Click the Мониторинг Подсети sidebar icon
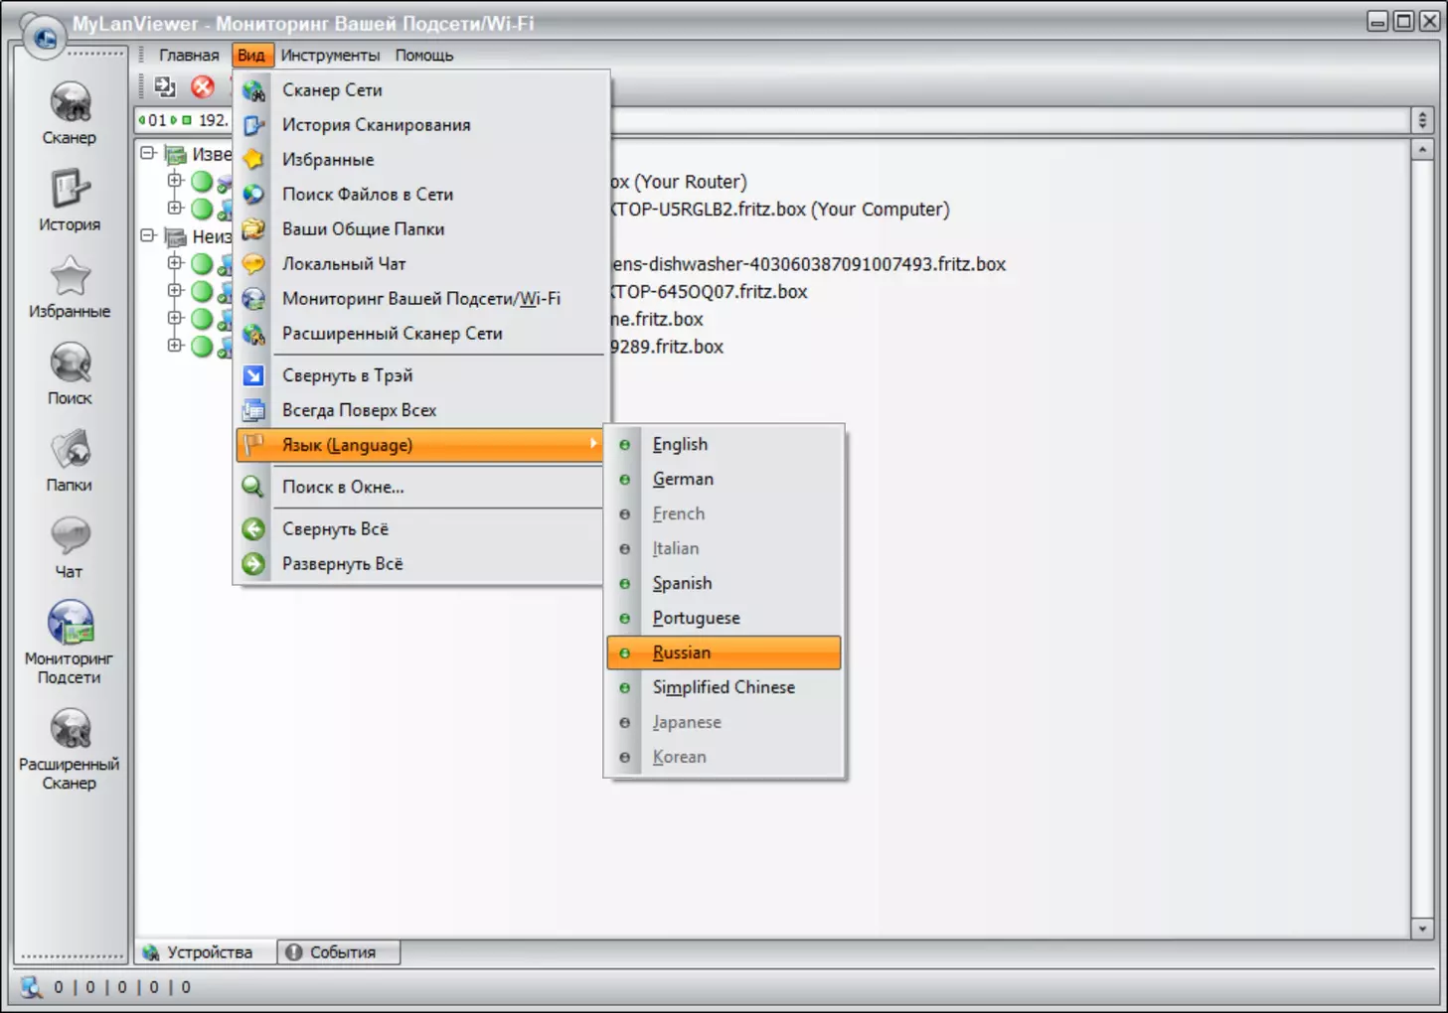Screen dimensions: 1448x1013 point(70,626)
